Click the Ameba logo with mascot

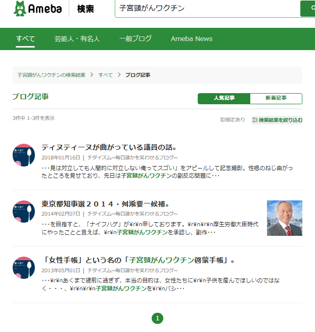pyautogui.click(x=37, y=9)
